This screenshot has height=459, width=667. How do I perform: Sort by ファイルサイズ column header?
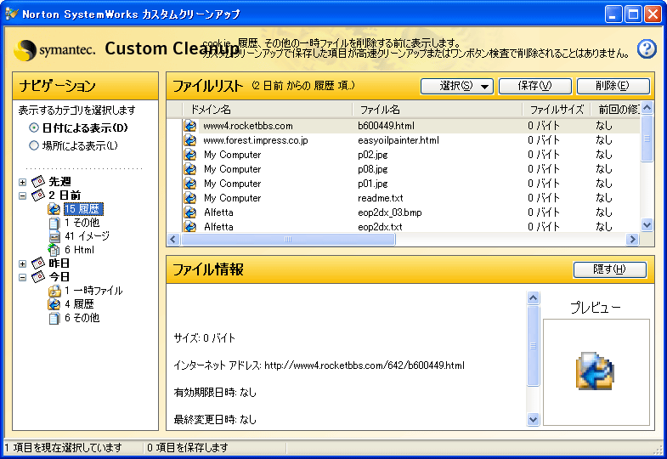pyautogui.click(x=557, y=110)
